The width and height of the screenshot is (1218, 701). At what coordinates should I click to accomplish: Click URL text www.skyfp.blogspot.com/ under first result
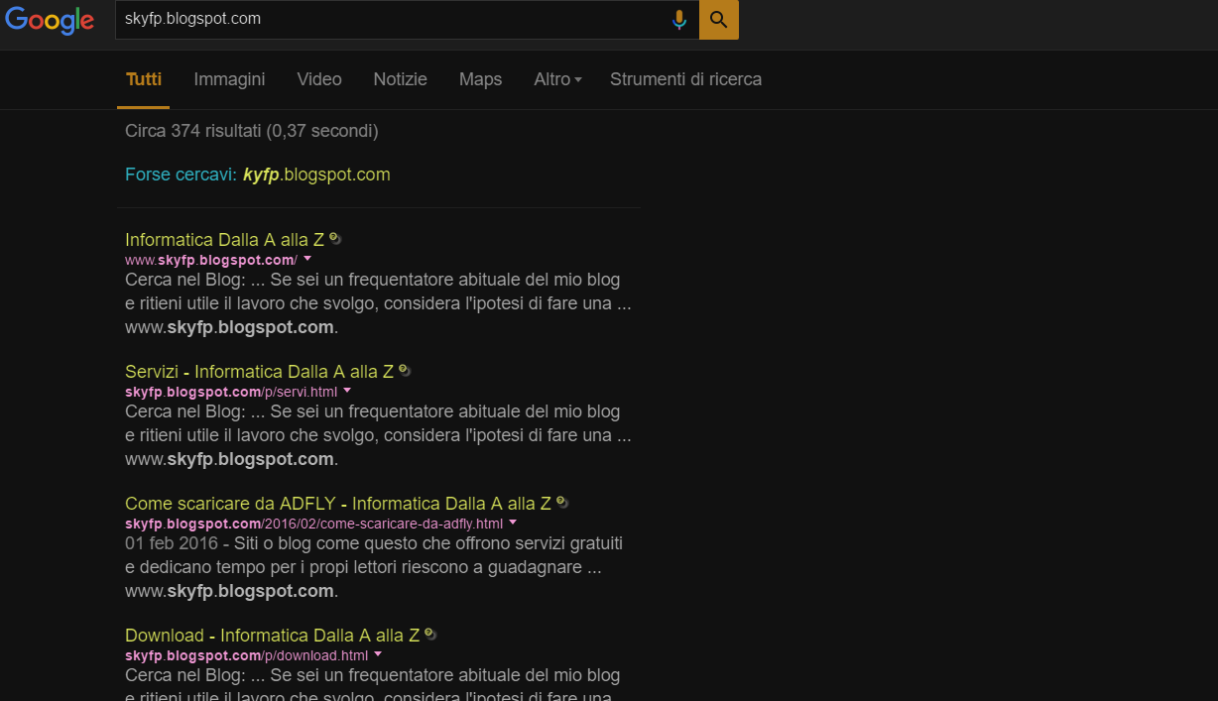click(211, 260)
